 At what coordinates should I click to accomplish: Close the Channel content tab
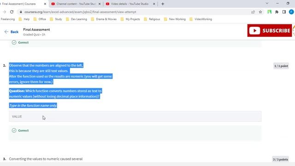point(100,4)
